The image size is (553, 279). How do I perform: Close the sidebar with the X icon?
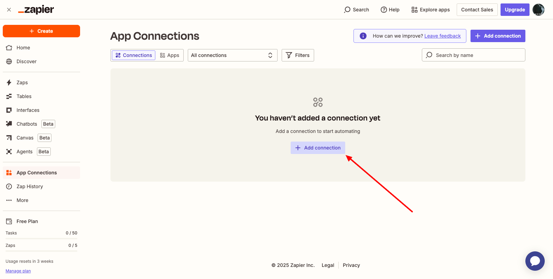9,10
